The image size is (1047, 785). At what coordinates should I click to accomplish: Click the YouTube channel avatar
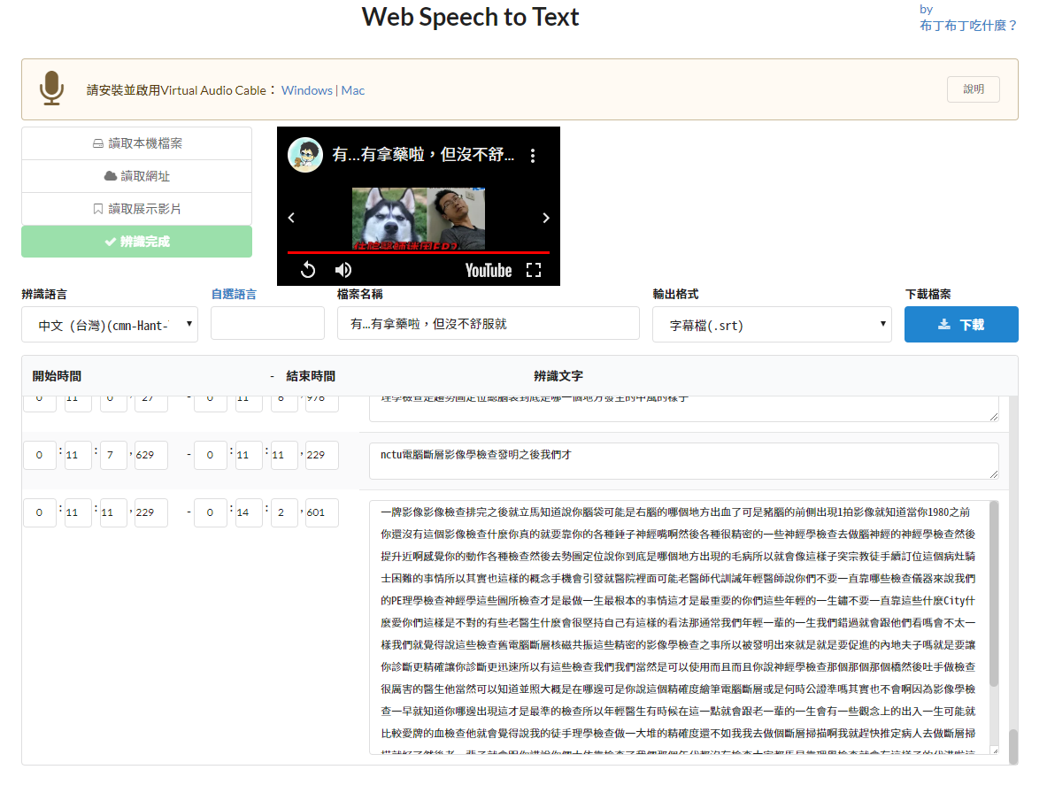coord(305,155)
